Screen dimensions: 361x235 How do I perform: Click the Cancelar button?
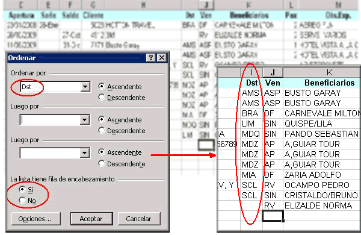click(x=139, y=219)
